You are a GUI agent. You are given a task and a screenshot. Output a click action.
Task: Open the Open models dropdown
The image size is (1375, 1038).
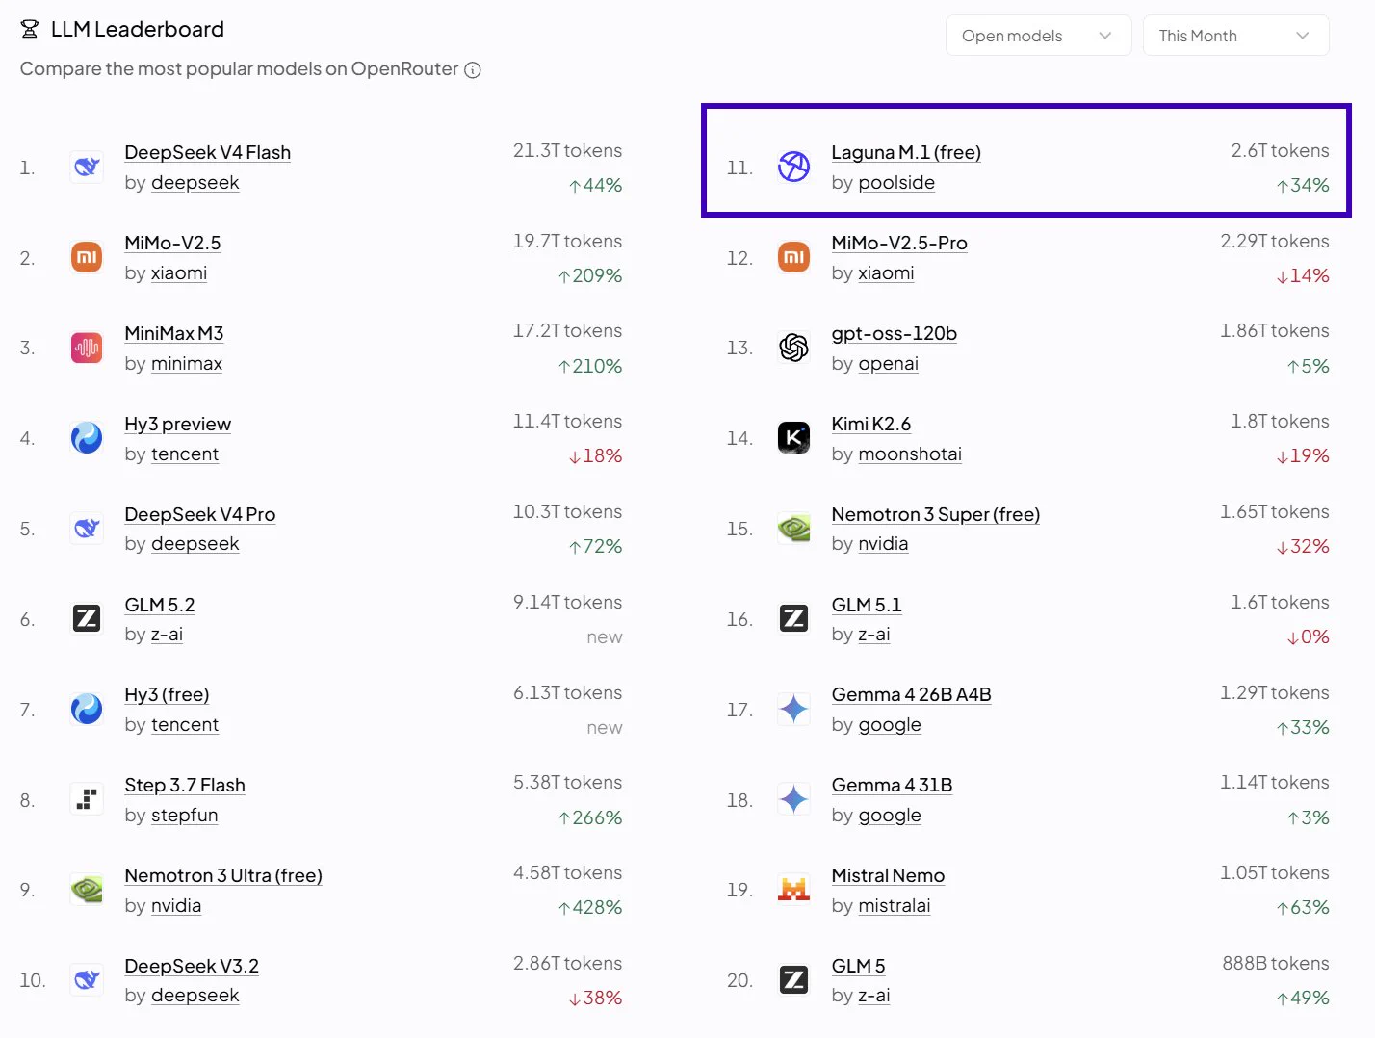click(1038, 36)
